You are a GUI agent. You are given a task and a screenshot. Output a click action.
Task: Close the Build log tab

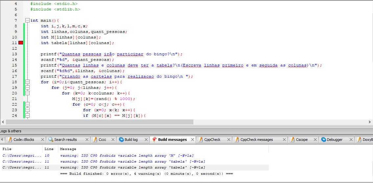[x=146, y=140]
